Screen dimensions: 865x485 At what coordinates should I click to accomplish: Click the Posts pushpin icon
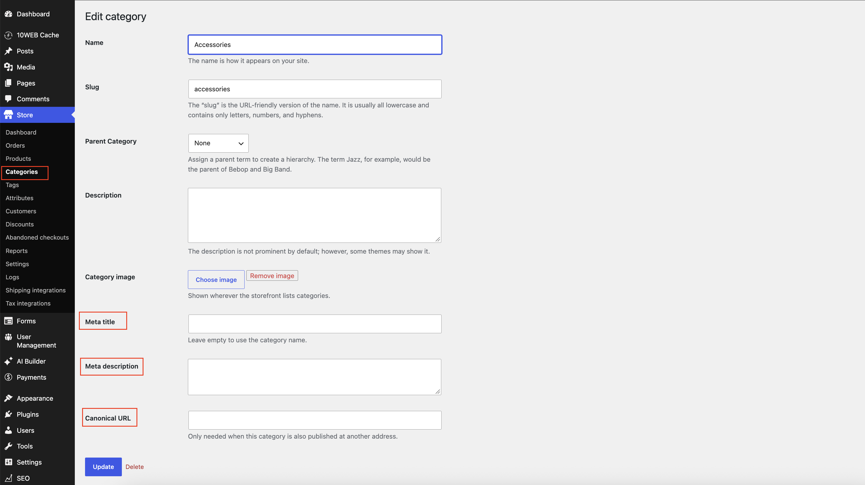click(x=8, y=51)
